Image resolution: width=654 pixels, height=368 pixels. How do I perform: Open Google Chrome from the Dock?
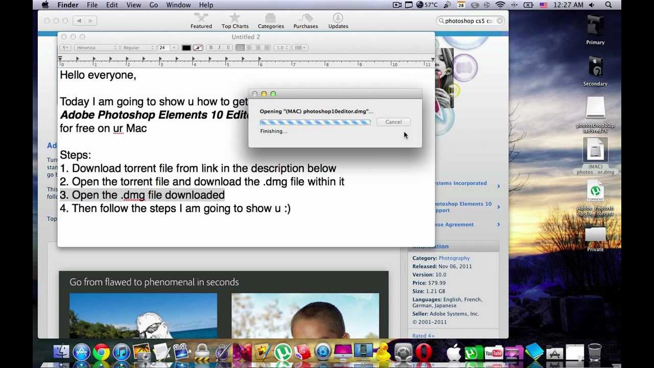102,352
